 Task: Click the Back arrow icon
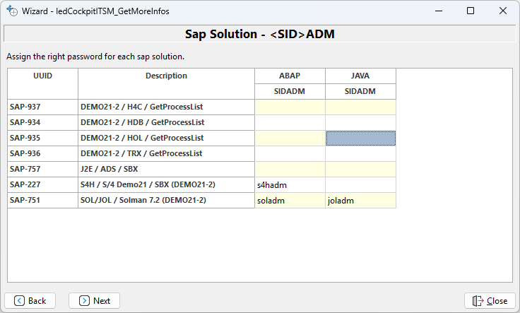pyautogui.click(x=20, y=300)
